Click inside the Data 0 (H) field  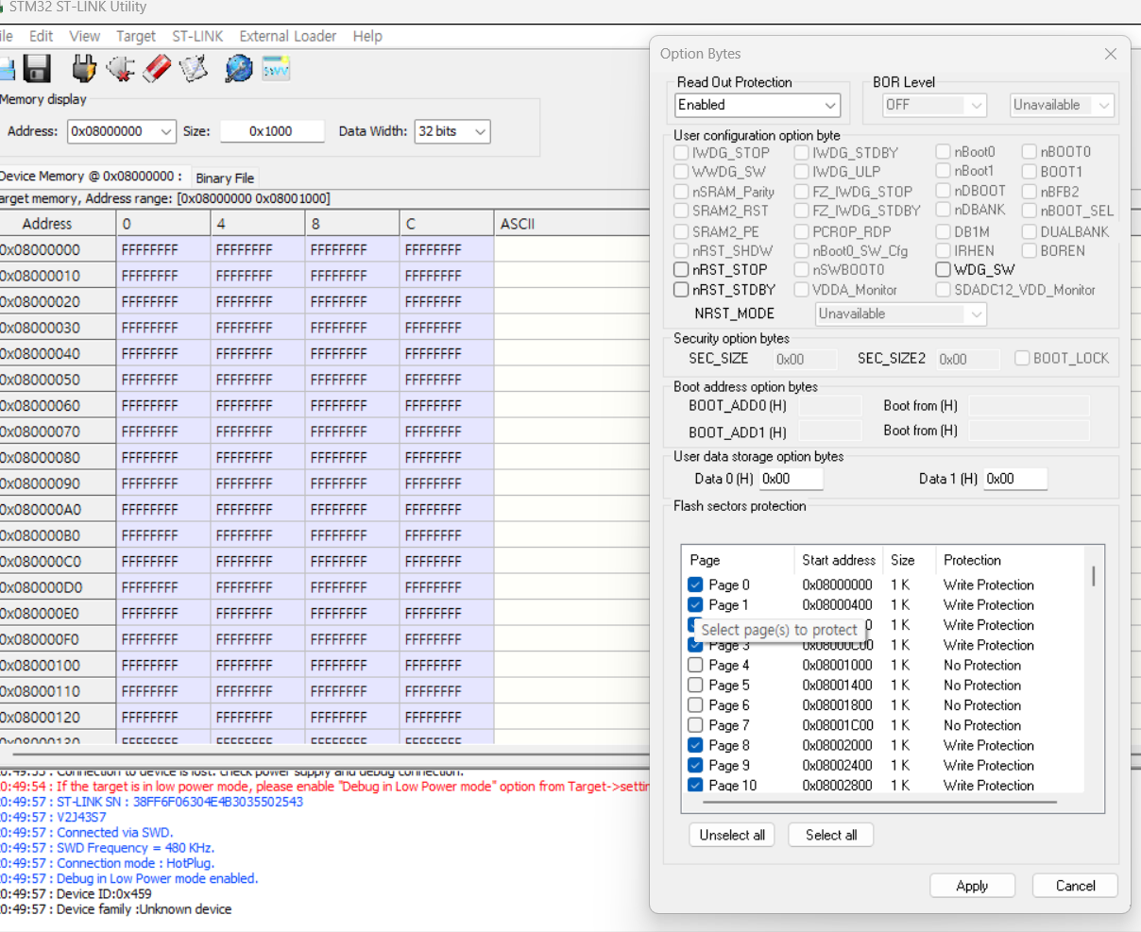pyautogui.click(x=792, y=479)
